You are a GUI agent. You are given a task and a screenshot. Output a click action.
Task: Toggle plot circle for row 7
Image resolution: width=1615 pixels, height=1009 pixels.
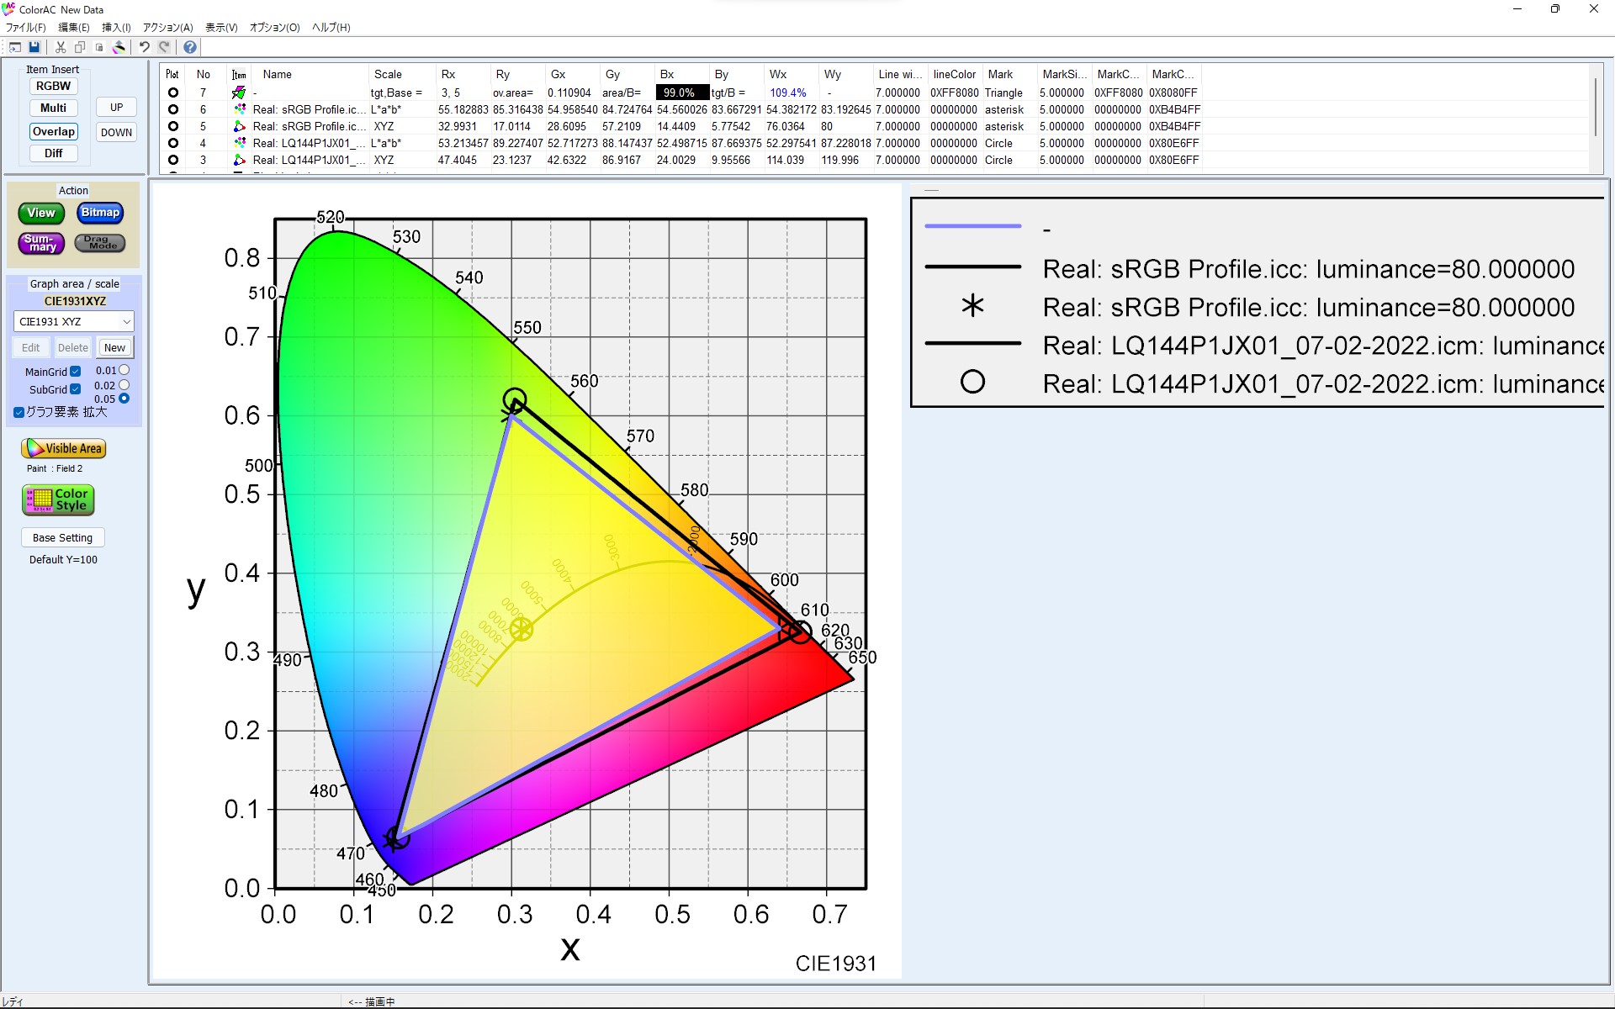pyautogui.click(x=173, y=92)
